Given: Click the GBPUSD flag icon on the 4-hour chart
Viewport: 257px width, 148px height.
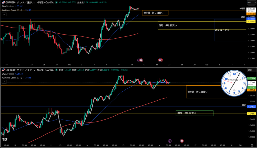Looking at the screenshot, I should (3, 2).
